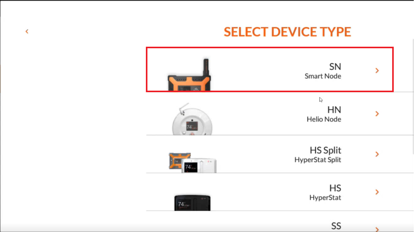Select the SS device label
The image size is (414, 232).
point(336,226)
